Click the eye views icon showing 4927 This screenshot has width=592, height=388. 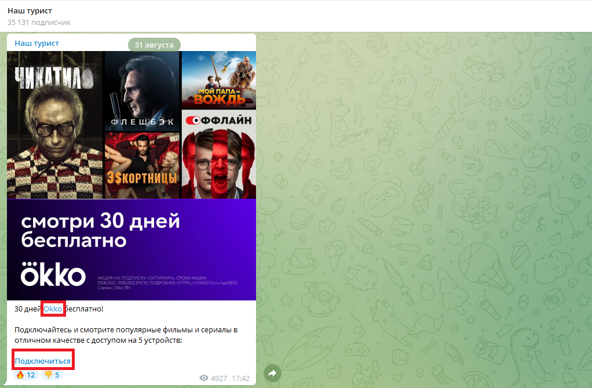(204, 378)
